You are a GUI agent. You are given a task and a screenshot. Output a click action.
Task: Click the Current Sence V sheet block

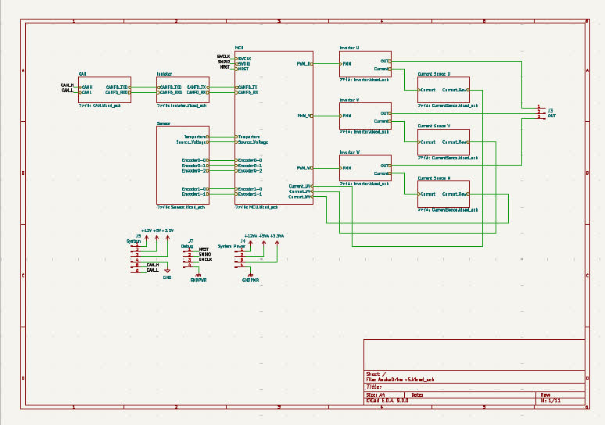click(x=443, y=142)
